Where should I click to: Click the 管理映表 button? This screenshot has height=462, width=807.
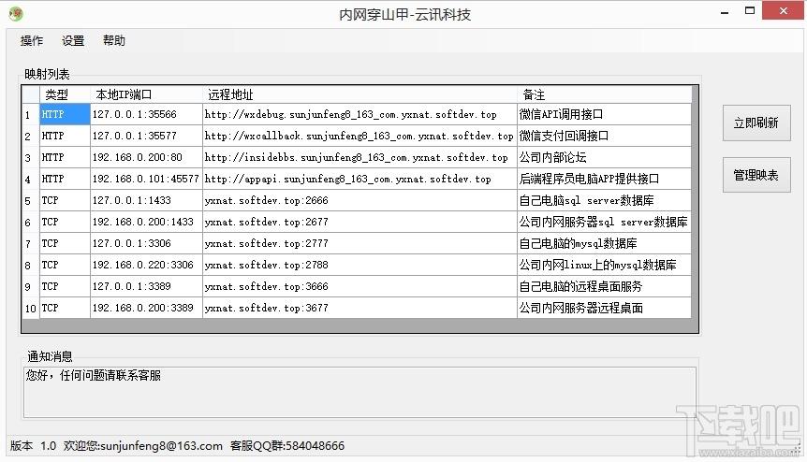[756, 175]
